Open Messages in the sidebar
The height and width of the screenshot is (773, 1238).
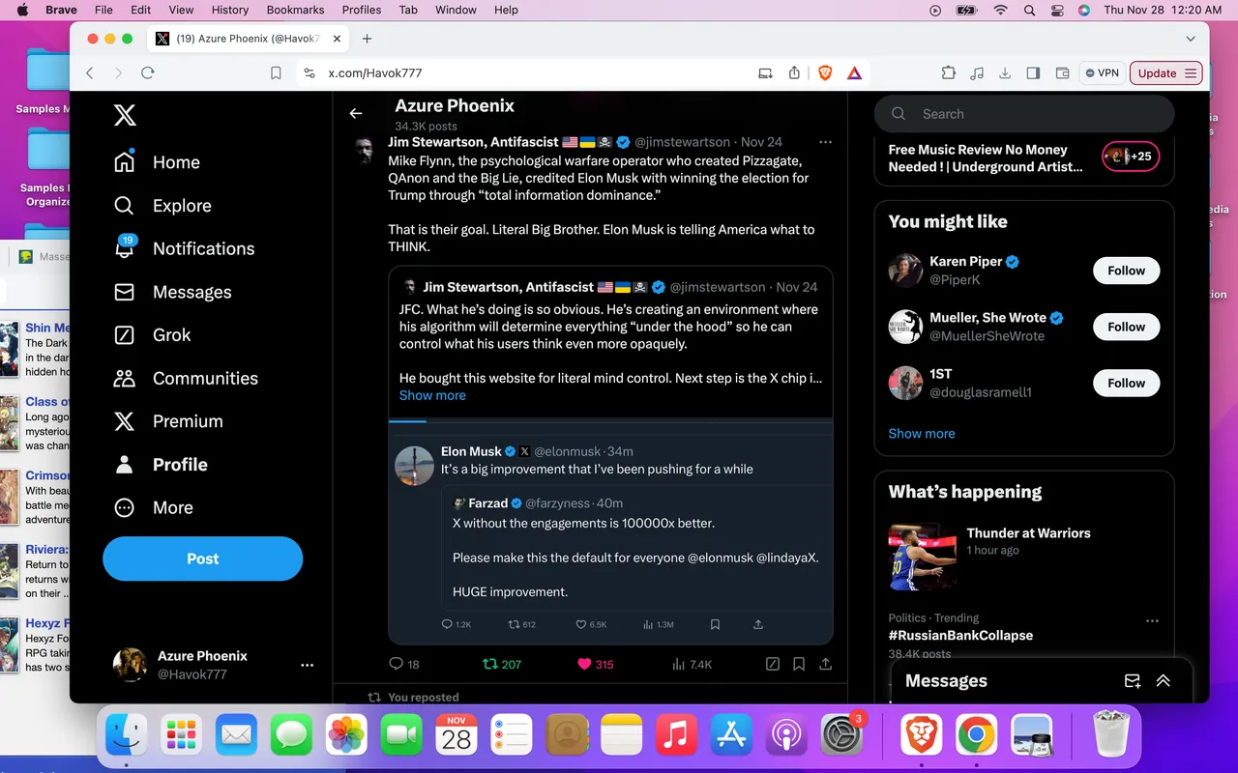pos(172,292)
